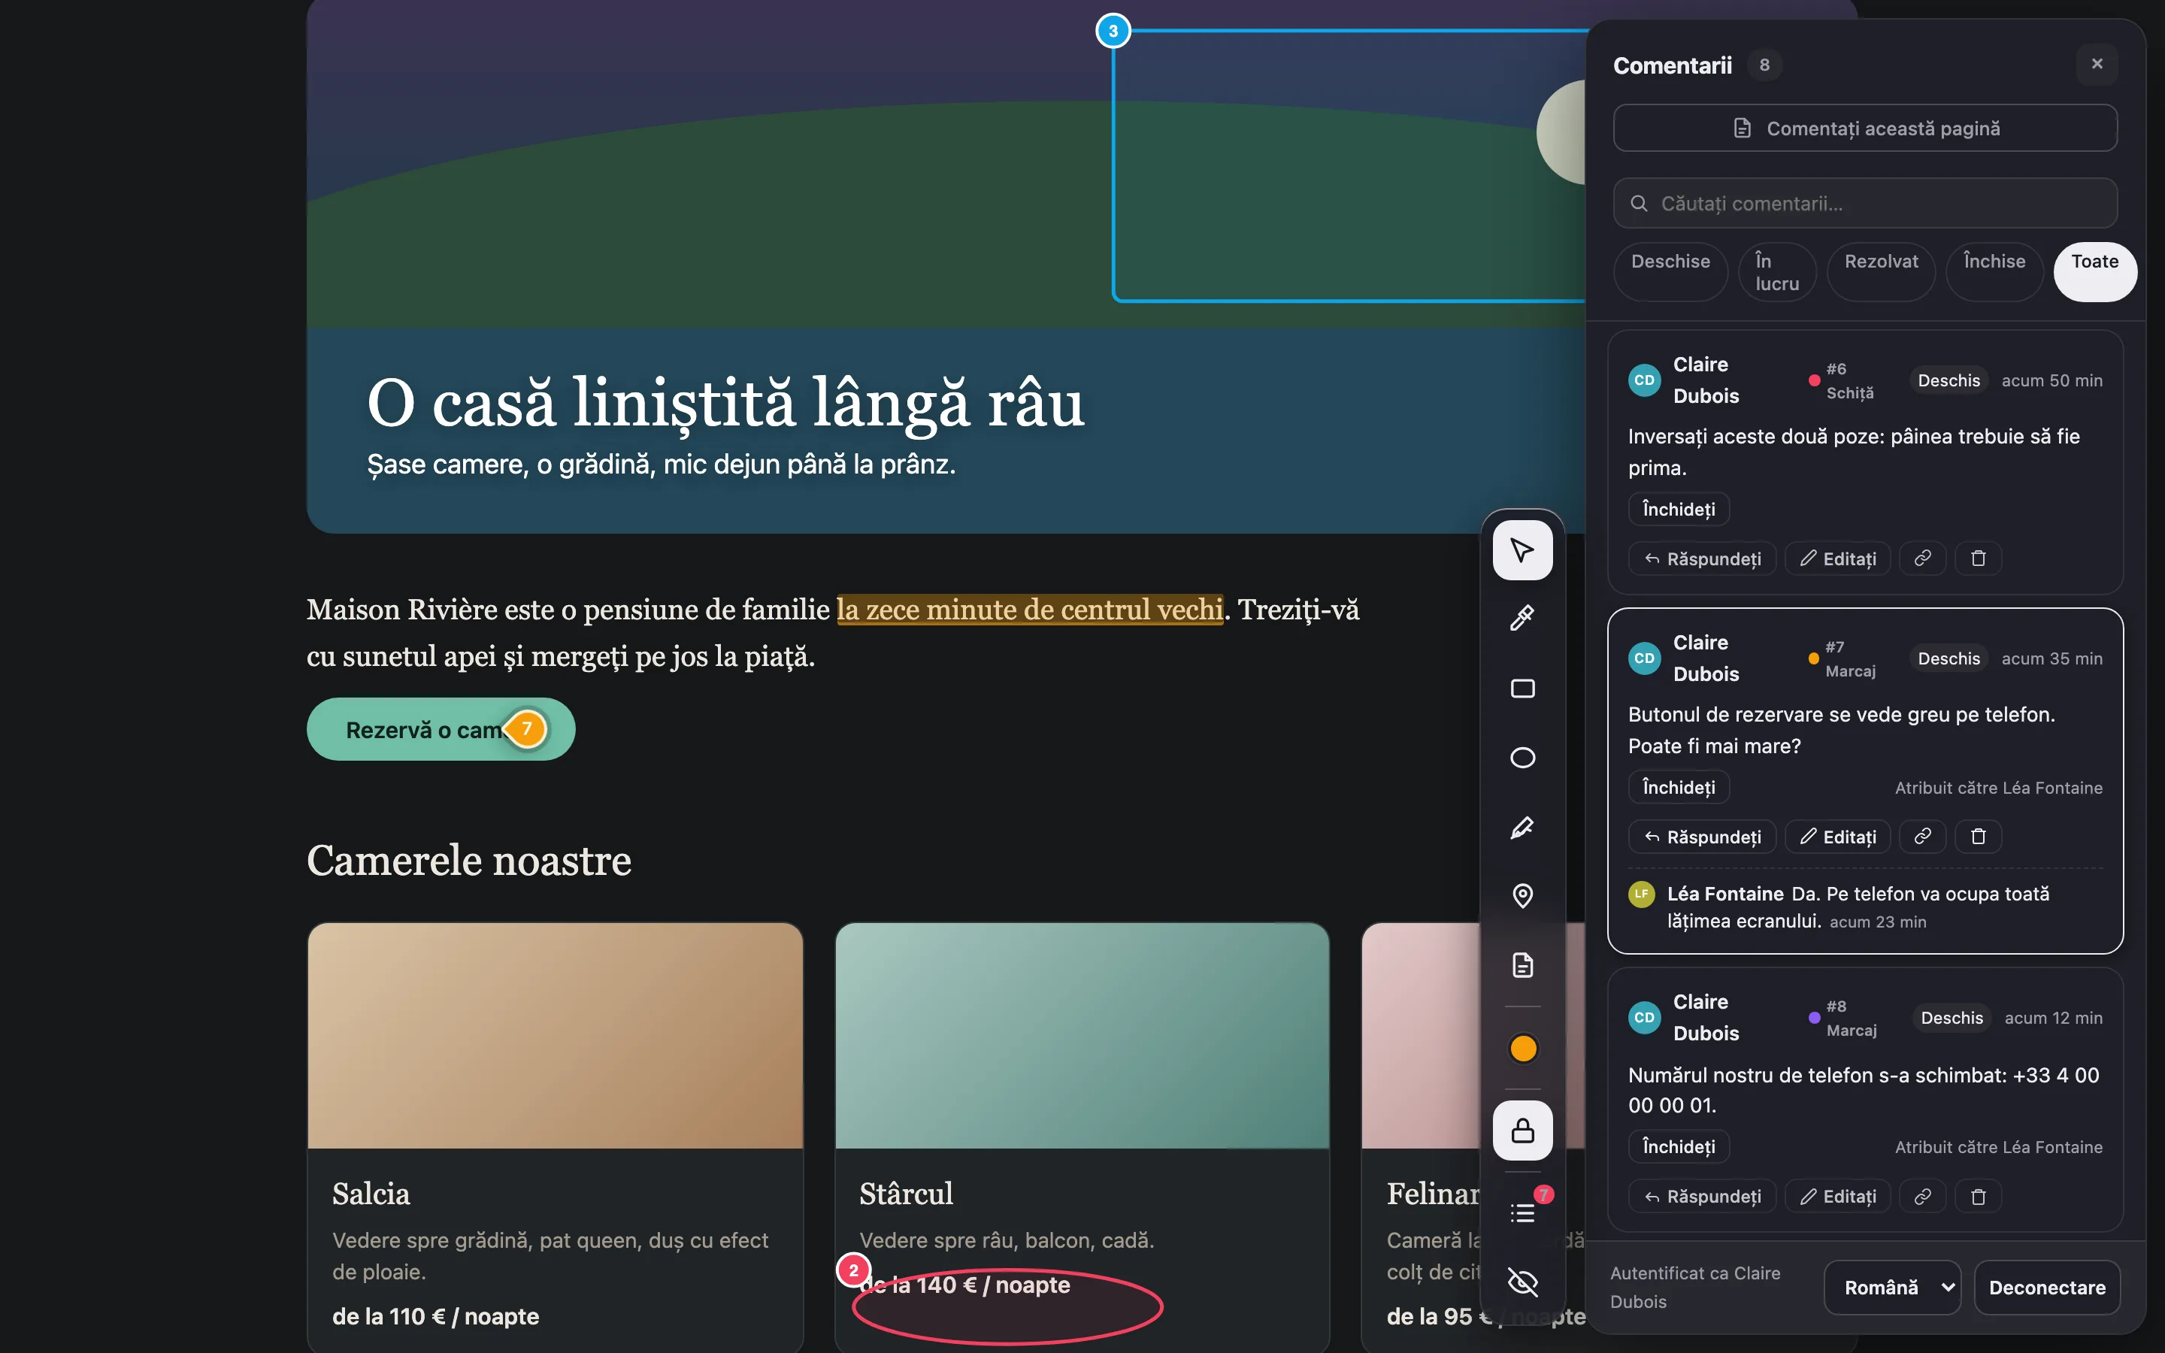Edit comment #7 with Editați
Image resolution: width=2165 pixels, height=1353 pixels.
pyautogui.click(x=1837, y=837)
